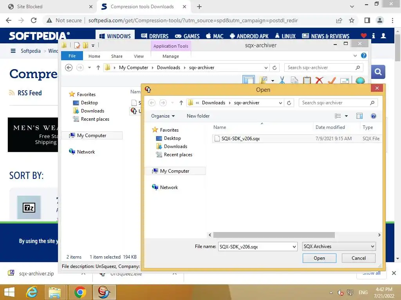
Task: Click the help icon in the Open dialog
Action: [373, 116]
